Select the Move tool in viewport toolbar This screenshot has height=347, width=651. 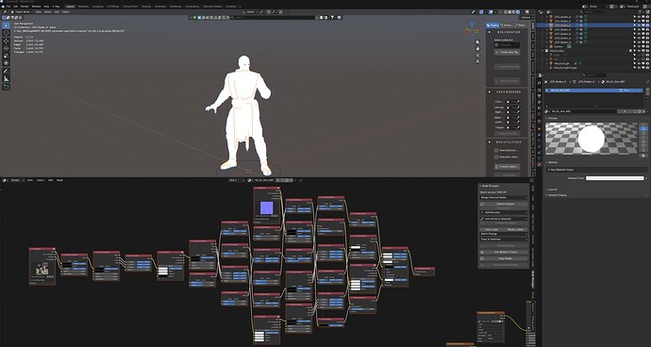pos(6,41)
